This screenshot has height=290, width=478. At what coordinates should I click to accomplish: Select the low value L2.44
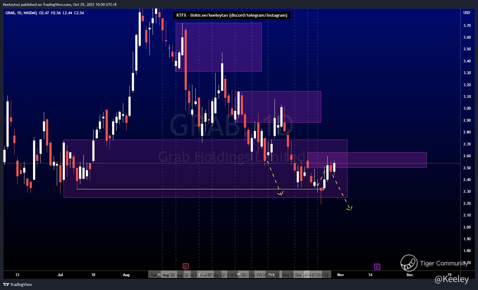68,13
